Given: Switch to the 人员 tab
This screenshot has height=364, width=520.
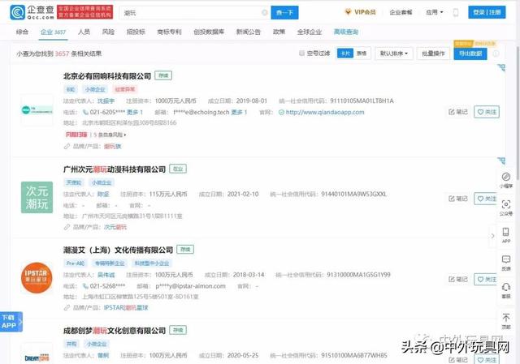Looking at the screenshot, I should click(84, 32).
